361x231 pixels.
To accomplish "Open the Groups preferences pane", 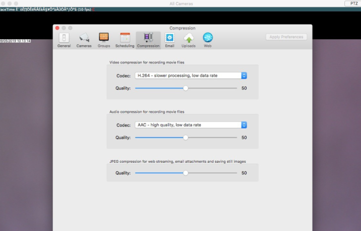I will tap(104, 40).
